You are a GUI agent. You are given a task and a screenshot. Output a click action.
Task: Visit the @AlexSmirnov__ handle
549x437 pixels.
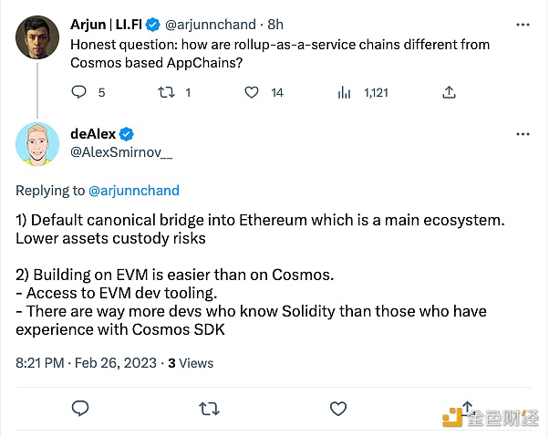tap(120, 154)
